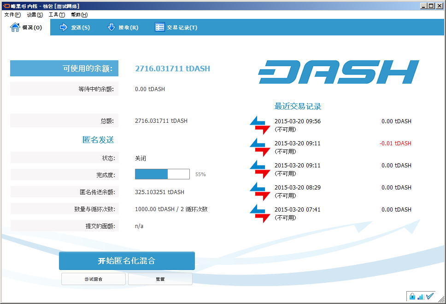Open the 发送(S) send tab
Screen dimensions: 446x304
pyautogui.click(x=75, y=27)
